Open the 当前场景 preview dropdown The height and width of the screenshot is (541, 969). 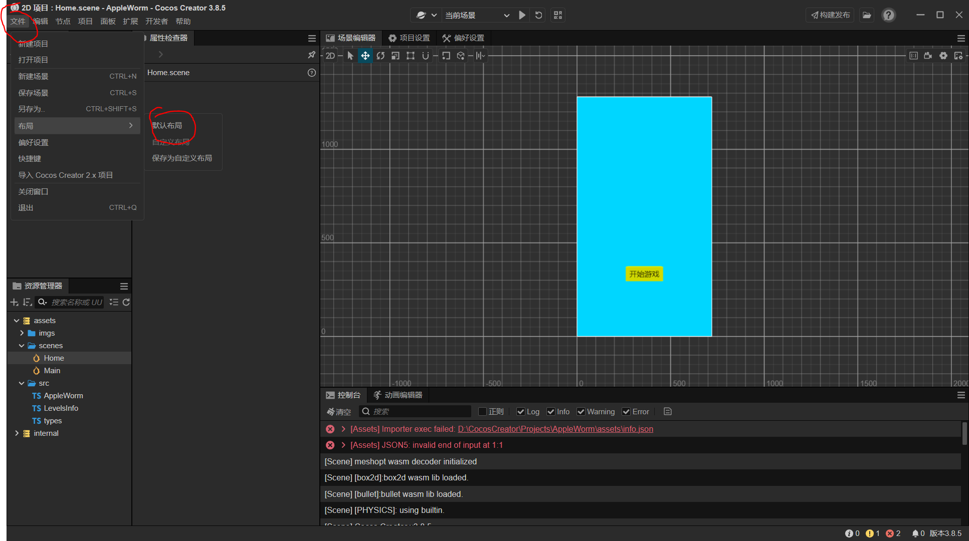pos(477,15)
